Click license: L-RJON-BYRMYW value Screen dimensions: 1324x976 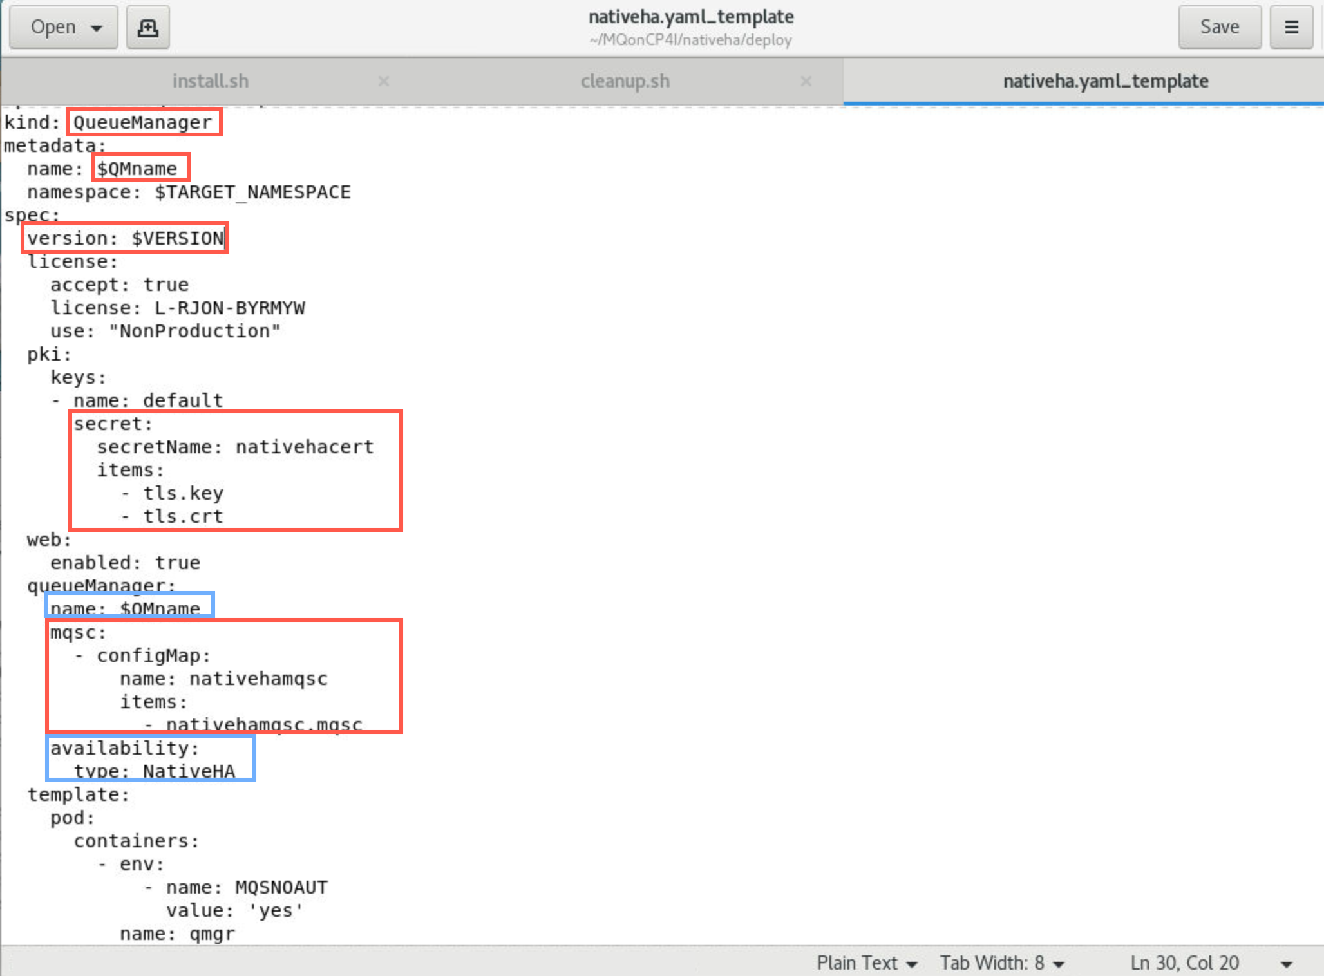click(229, 308)
